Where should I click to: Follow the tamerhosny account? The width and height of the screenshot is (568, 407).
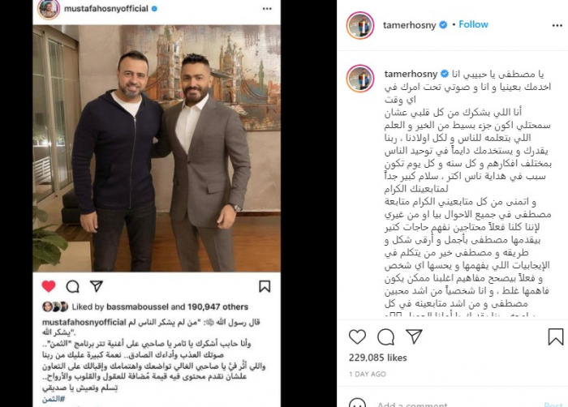473,24
